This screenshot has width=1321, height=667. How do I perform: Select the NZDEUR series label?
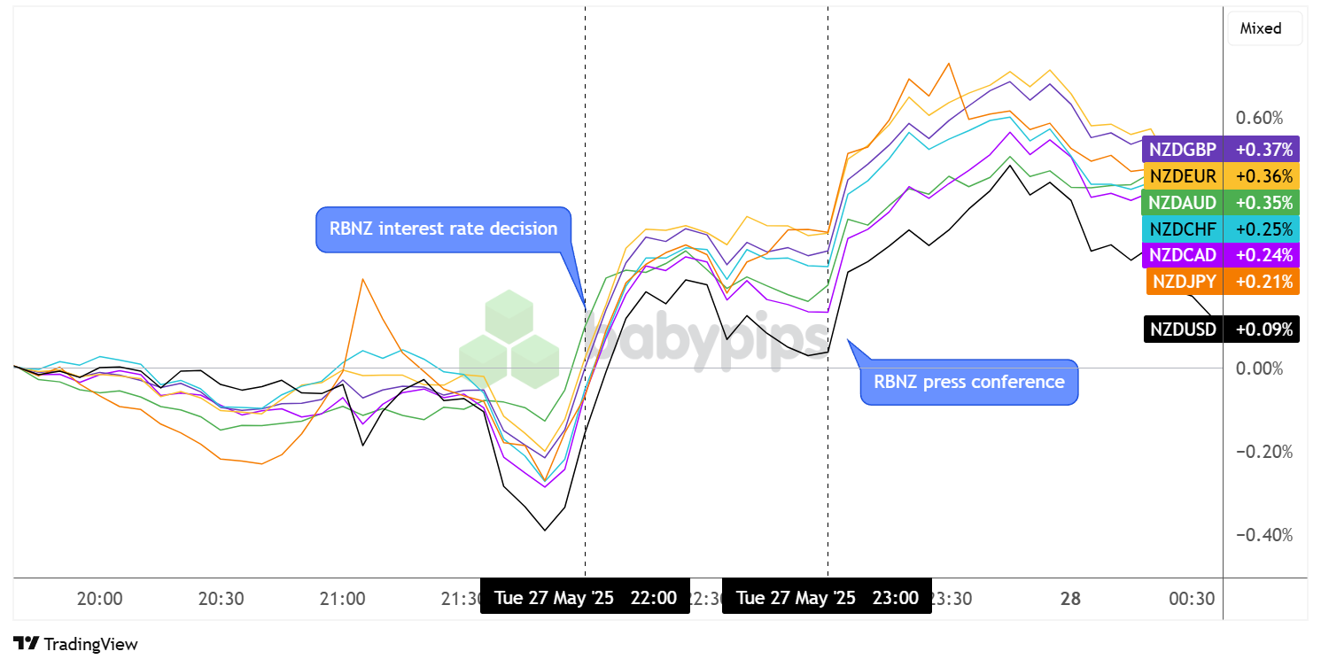[1222, 175]
